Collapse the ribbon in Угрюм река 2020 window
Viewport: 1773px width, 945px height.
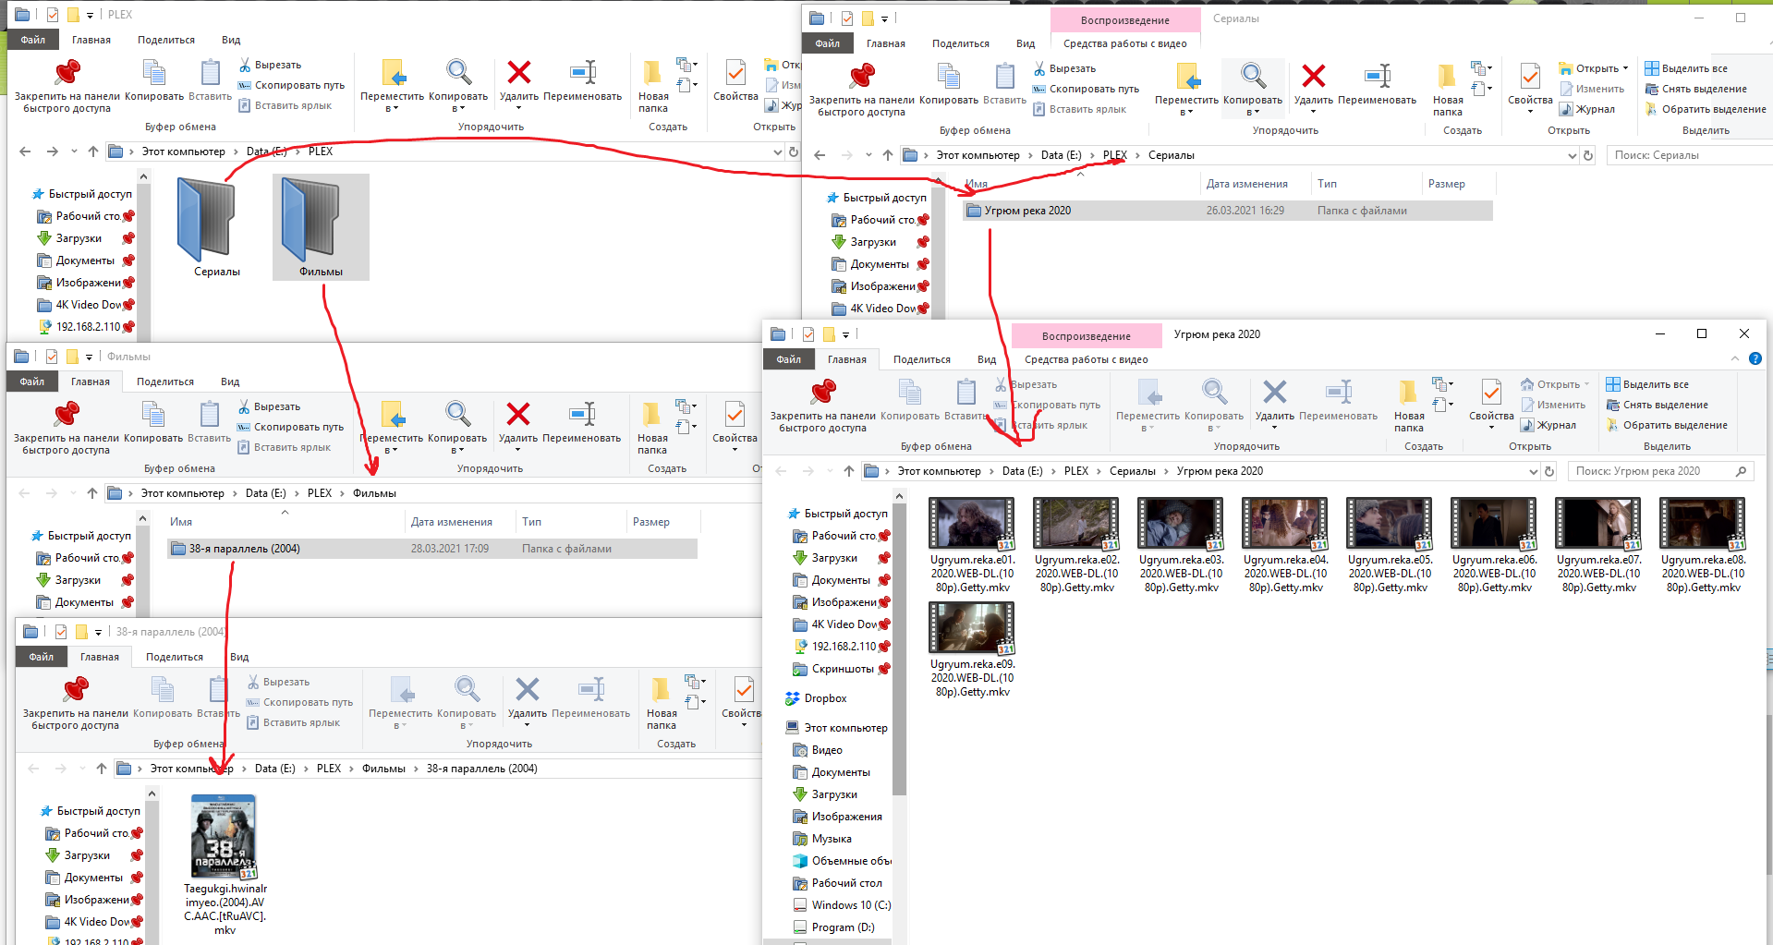[x=1734, y=358]
